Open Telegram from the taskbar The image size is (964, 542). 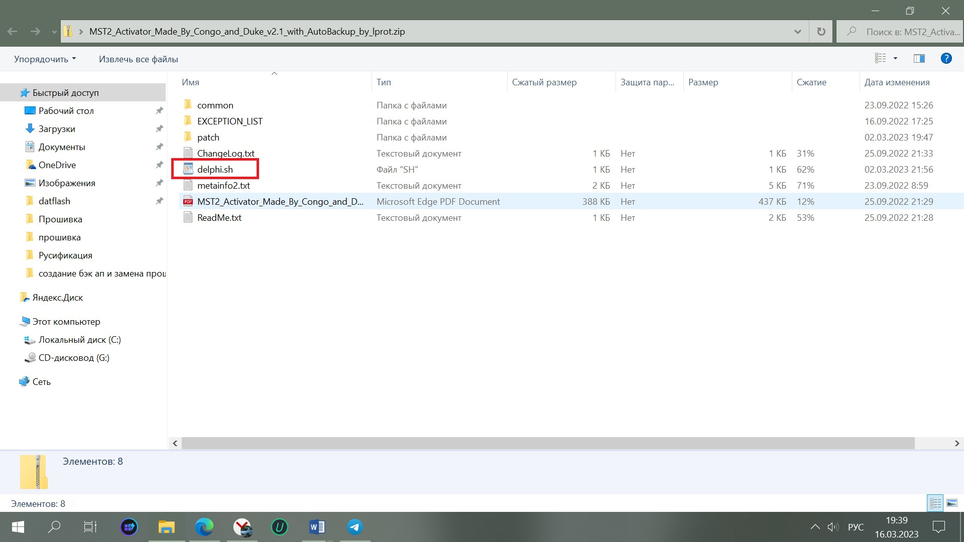[354, 527]
